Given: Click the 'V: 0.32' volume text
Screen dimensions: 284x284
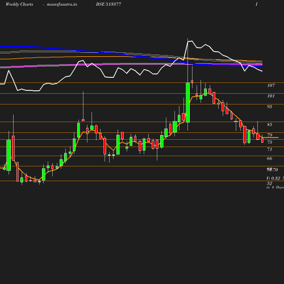Looking at the screenshot, I should point(273,178).
